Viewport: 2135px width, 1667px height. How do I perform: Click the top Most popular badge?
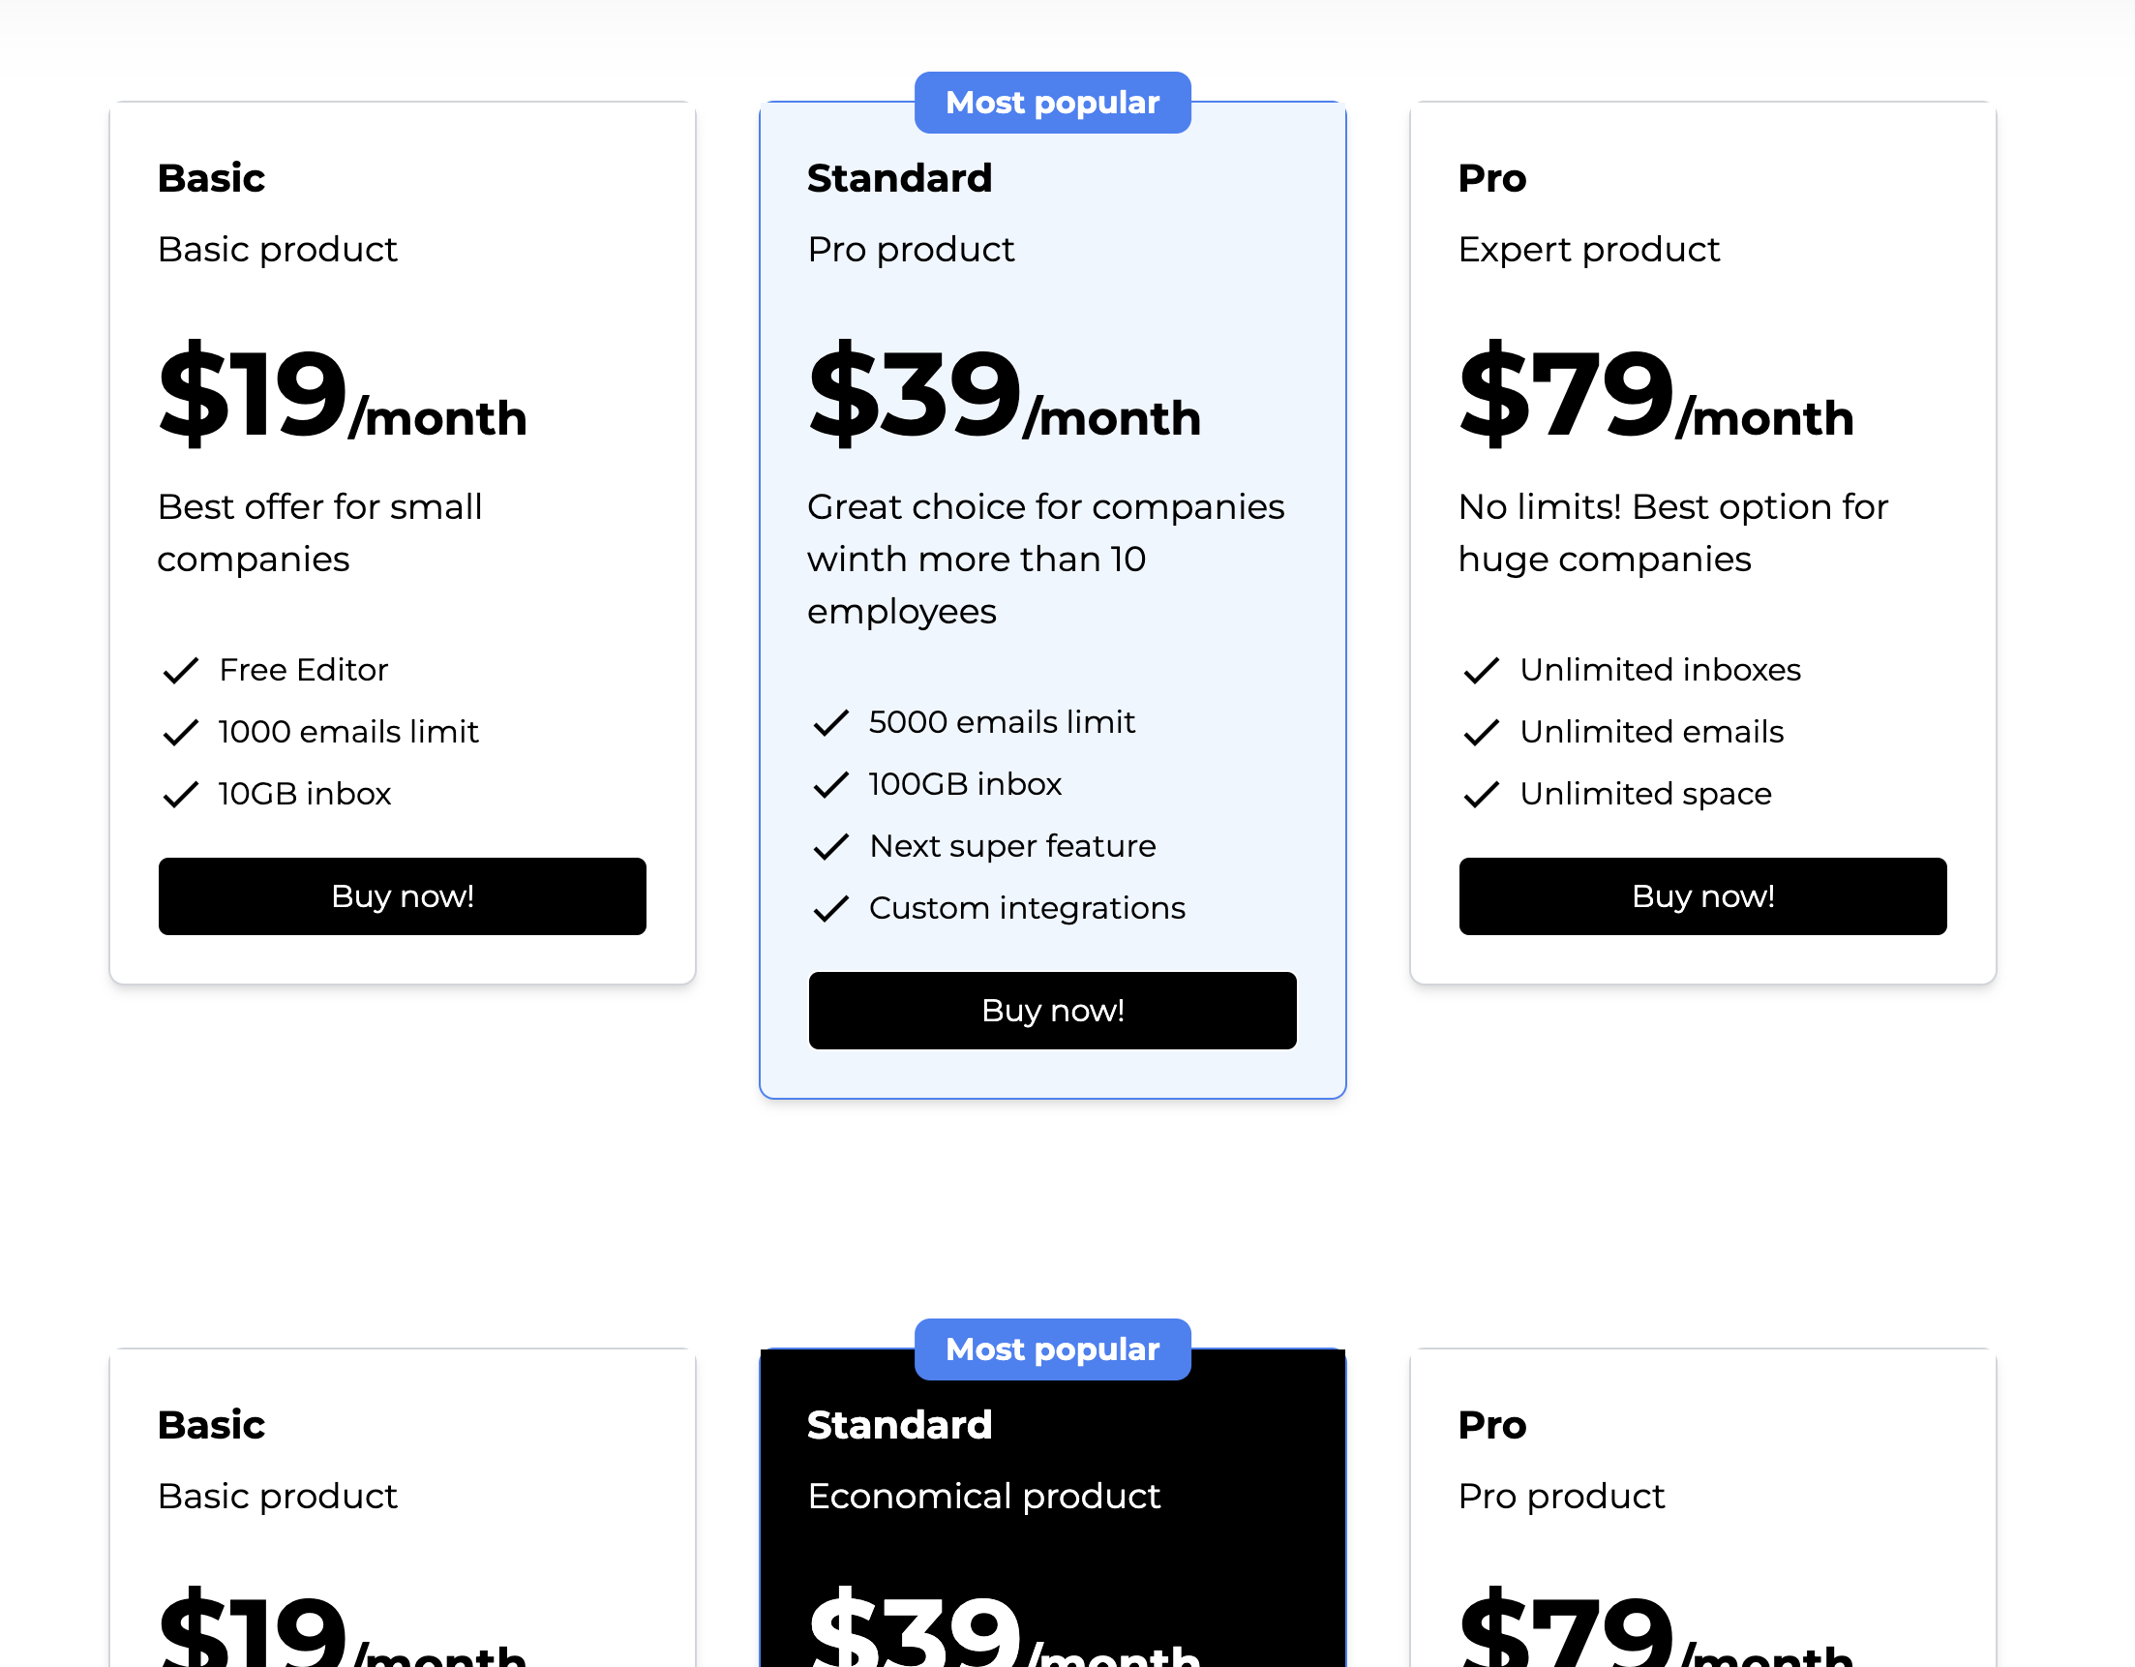(x=1052, y=103)
